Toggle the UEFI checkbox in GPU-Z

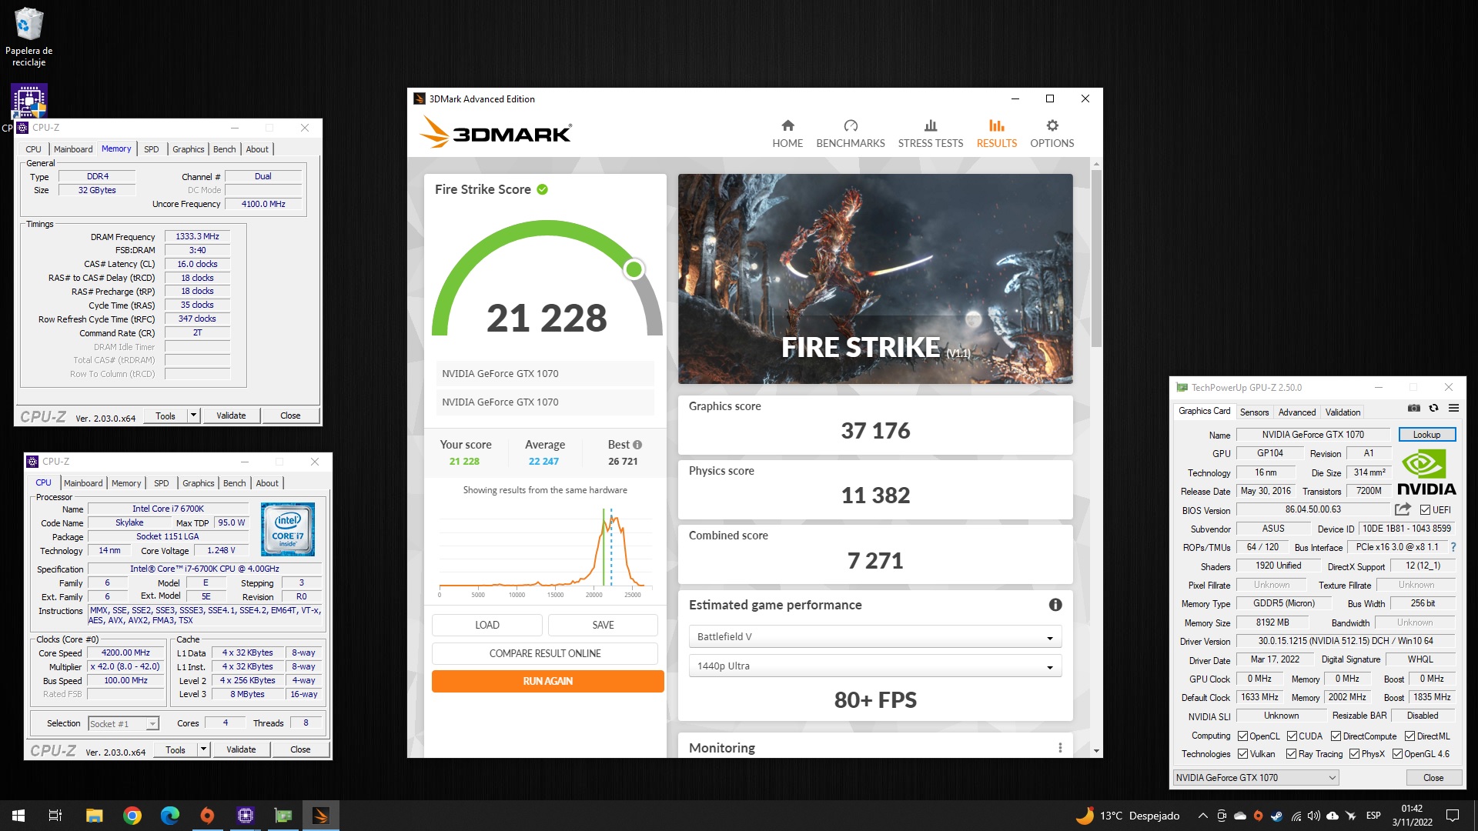(1426, 510)
